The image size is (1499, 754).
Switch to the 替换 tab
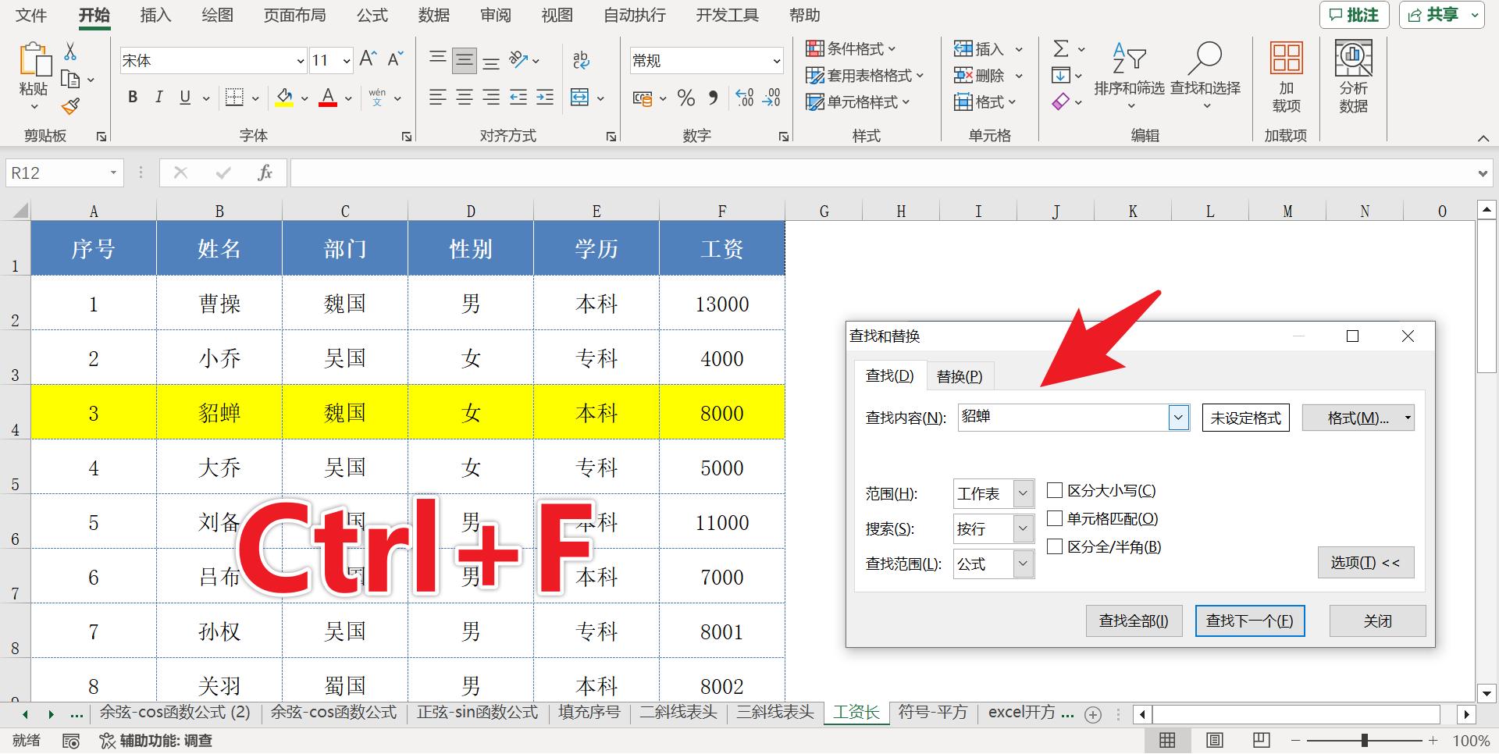coord(959,377)
